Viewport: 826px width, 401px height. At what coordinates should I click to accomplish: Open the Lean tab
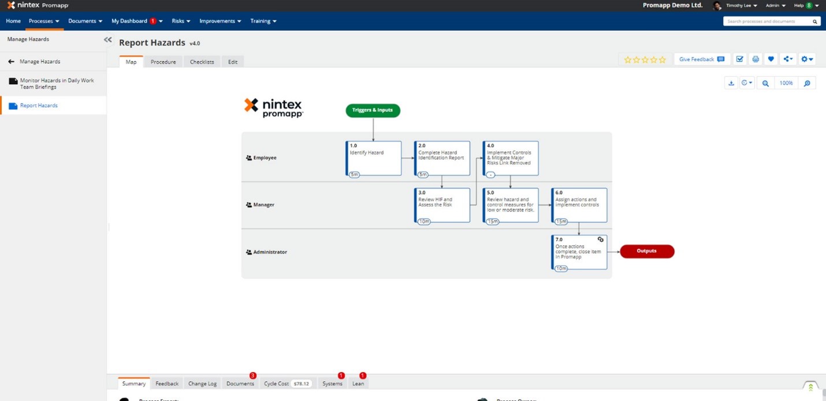358,383
